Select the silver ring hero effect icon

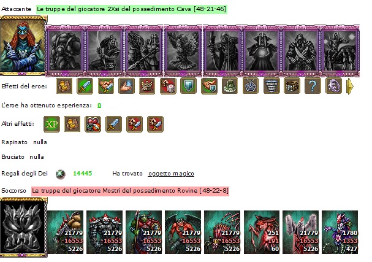pyautogui.click(x=333, y=86)
